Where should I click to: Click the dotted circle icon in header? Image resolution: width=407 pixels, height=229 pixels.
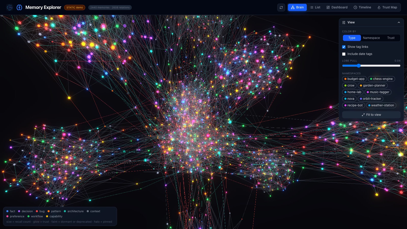(x=10, y=7)
